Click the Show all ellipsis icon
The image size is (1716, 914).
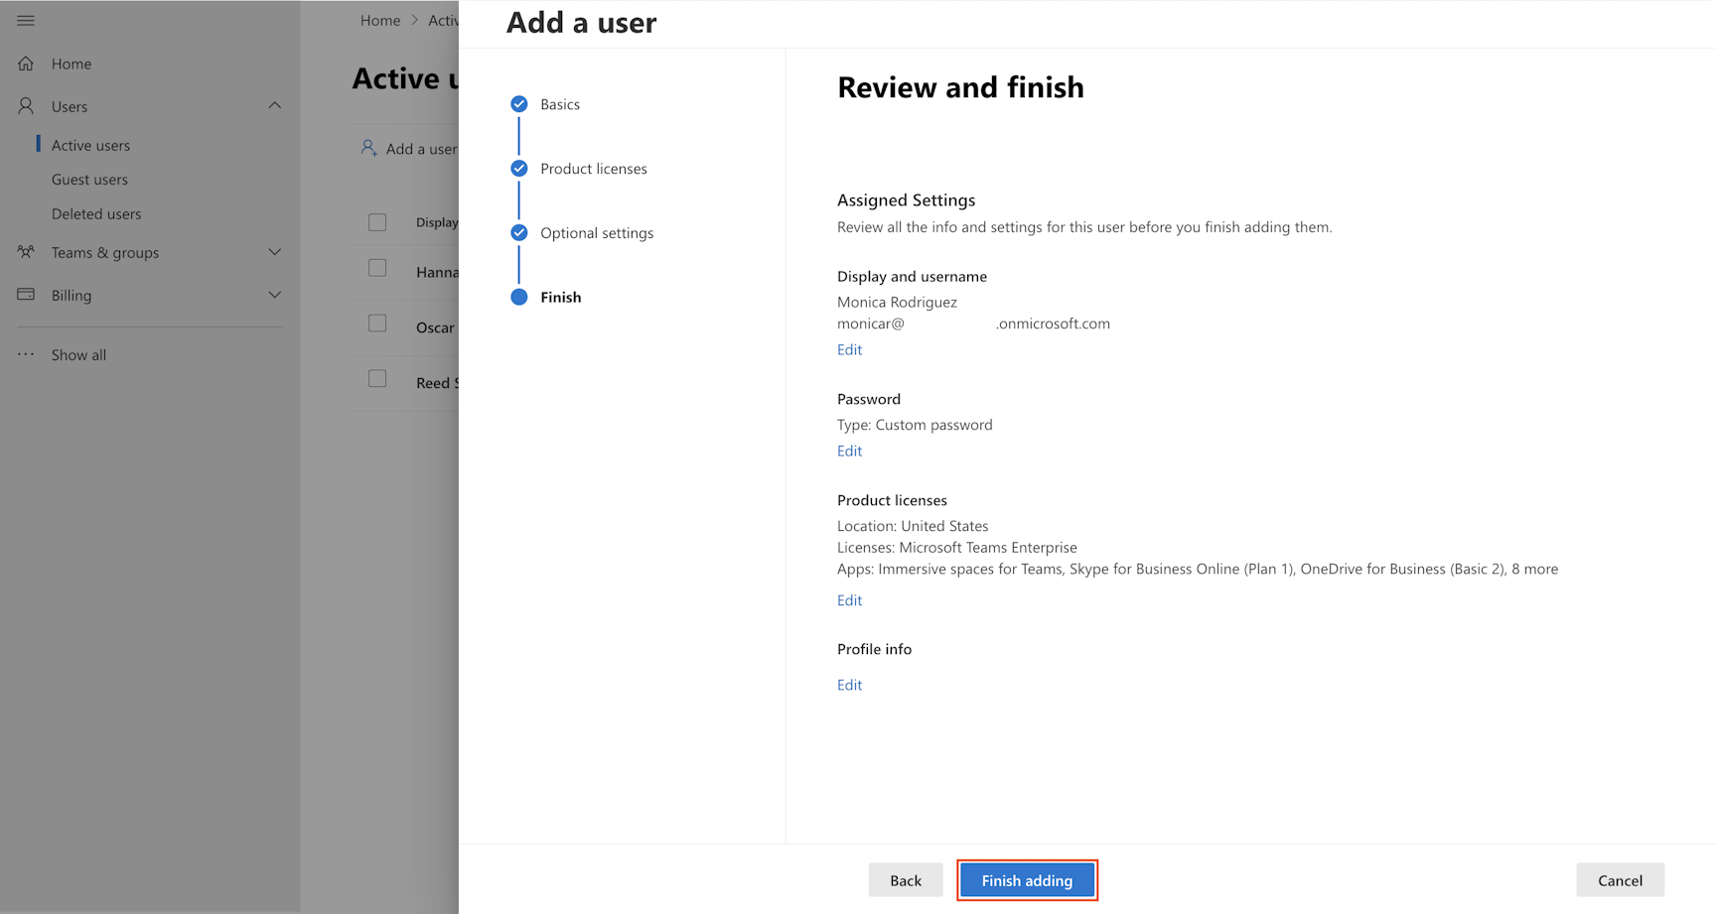tap(26, 354)
